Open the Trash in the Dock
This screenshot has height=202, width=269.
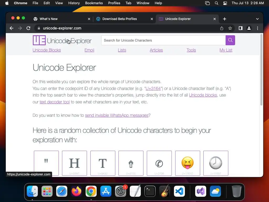pos(237,191)
